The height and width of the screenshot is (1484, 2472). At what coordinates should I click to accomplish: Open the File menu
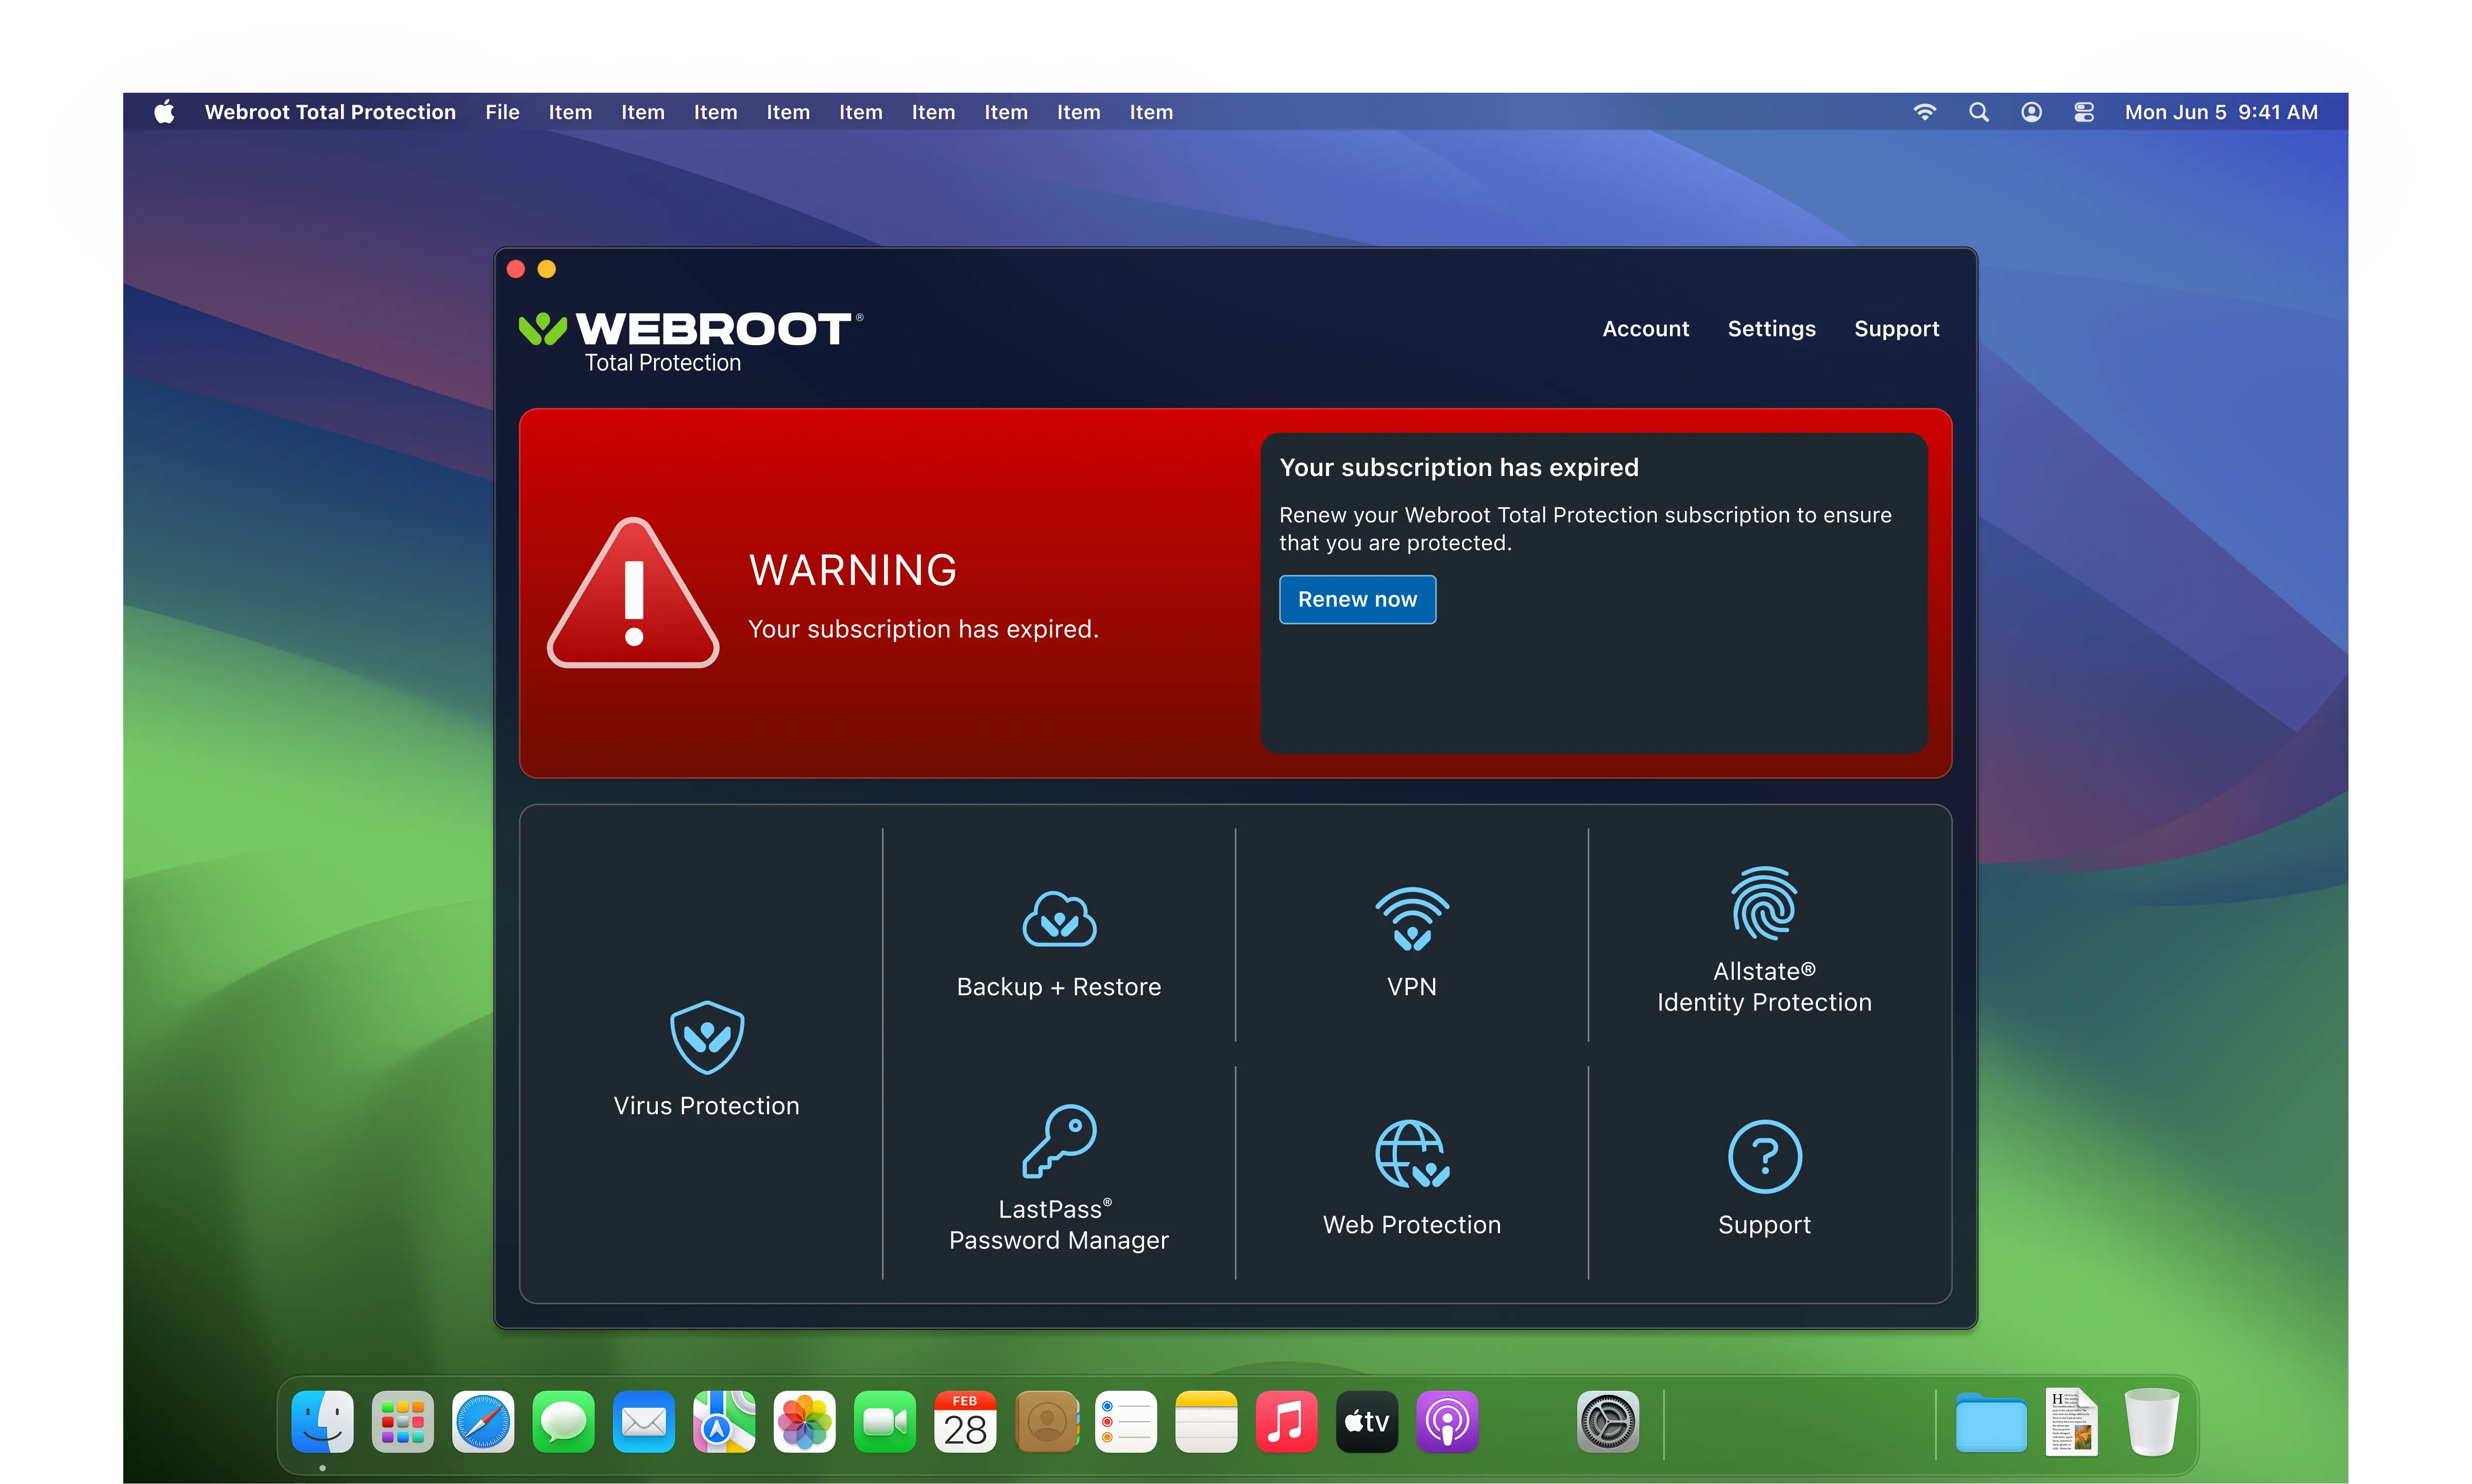coord(502,112)
